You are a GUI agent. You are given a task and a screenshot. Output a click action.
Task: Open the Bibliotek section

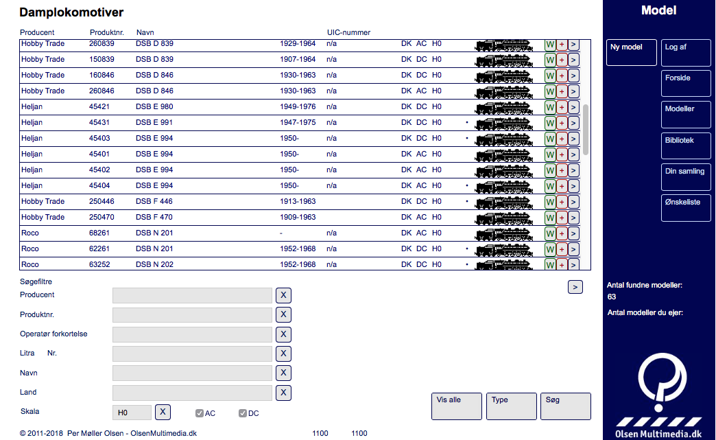[x=686, y=146]
